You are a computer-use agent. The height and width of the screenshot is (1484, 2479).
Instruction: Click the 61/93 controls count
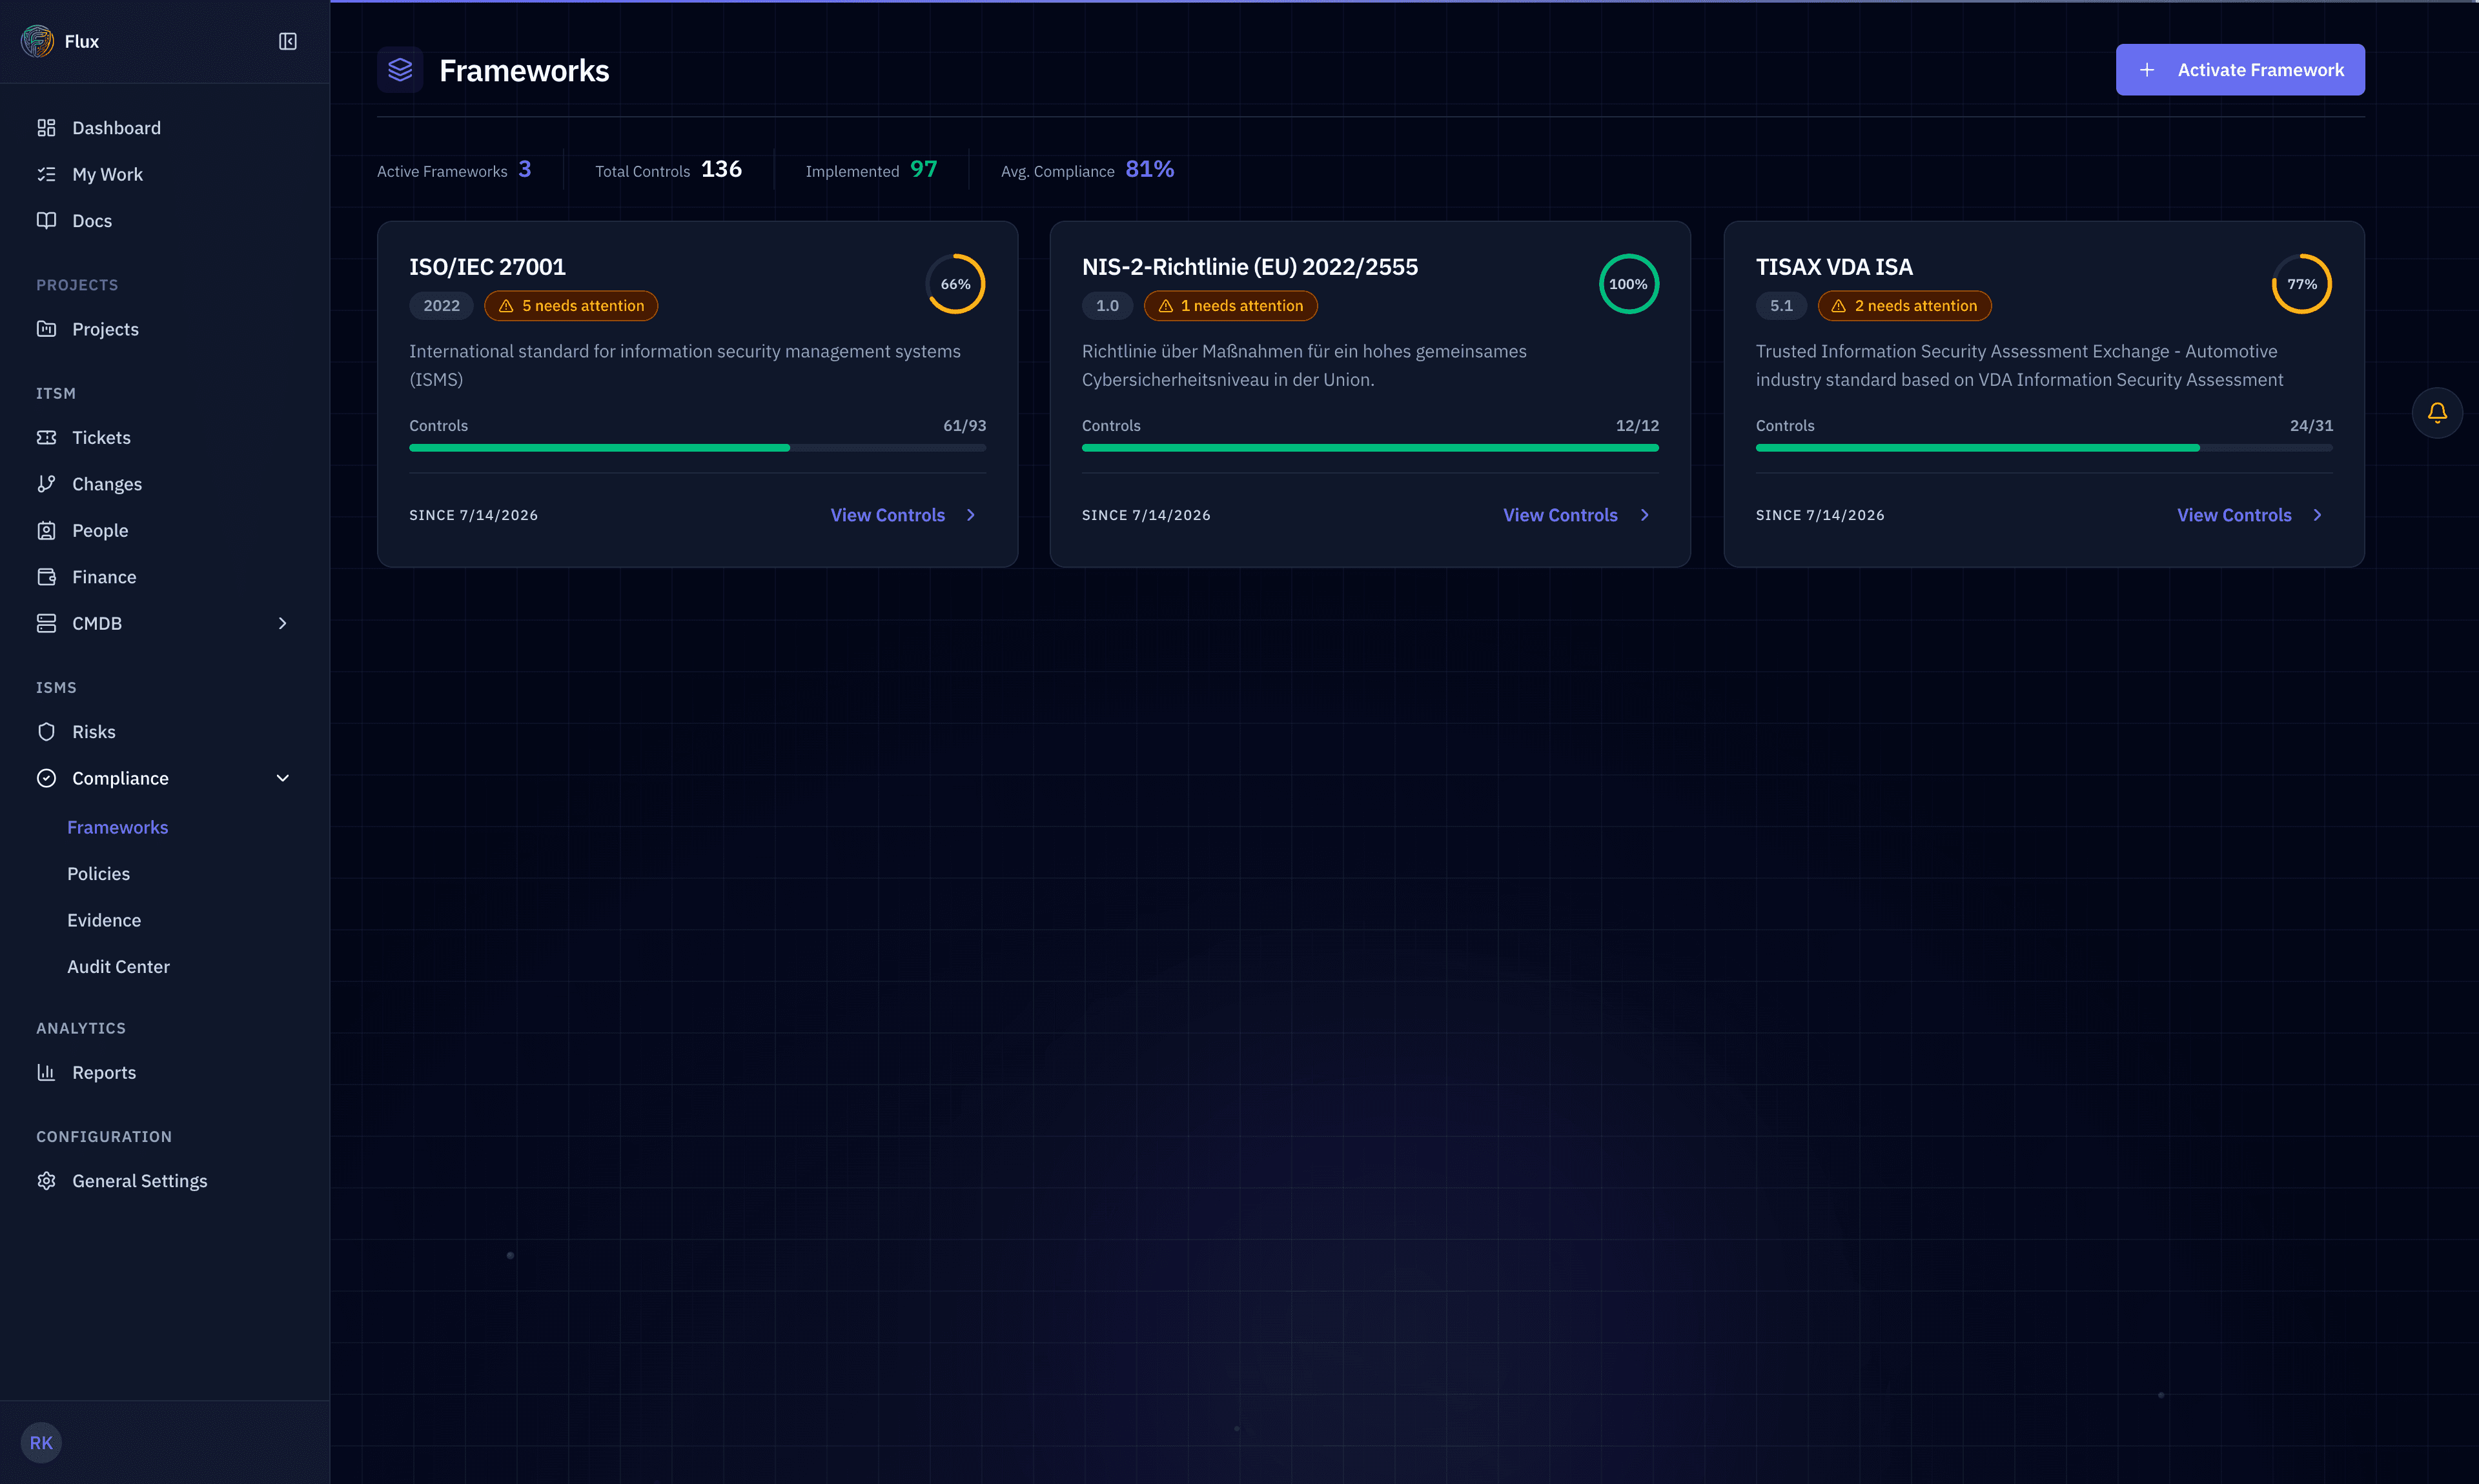(x=964, y=426)
